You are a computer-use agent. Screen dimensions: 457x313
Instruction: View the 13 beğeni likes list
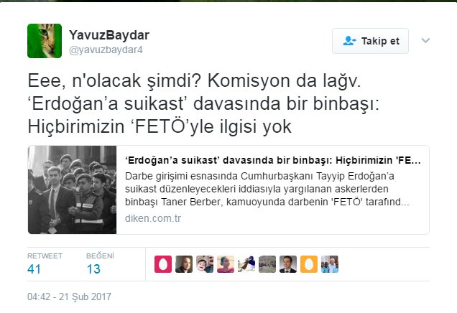click(100, 263)
